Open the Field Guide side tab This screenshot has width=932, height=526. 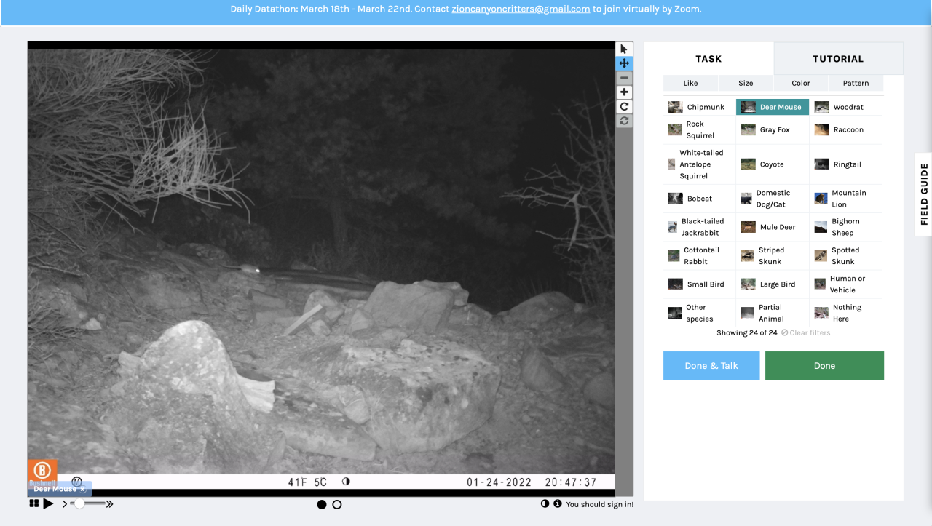(923, 194)
